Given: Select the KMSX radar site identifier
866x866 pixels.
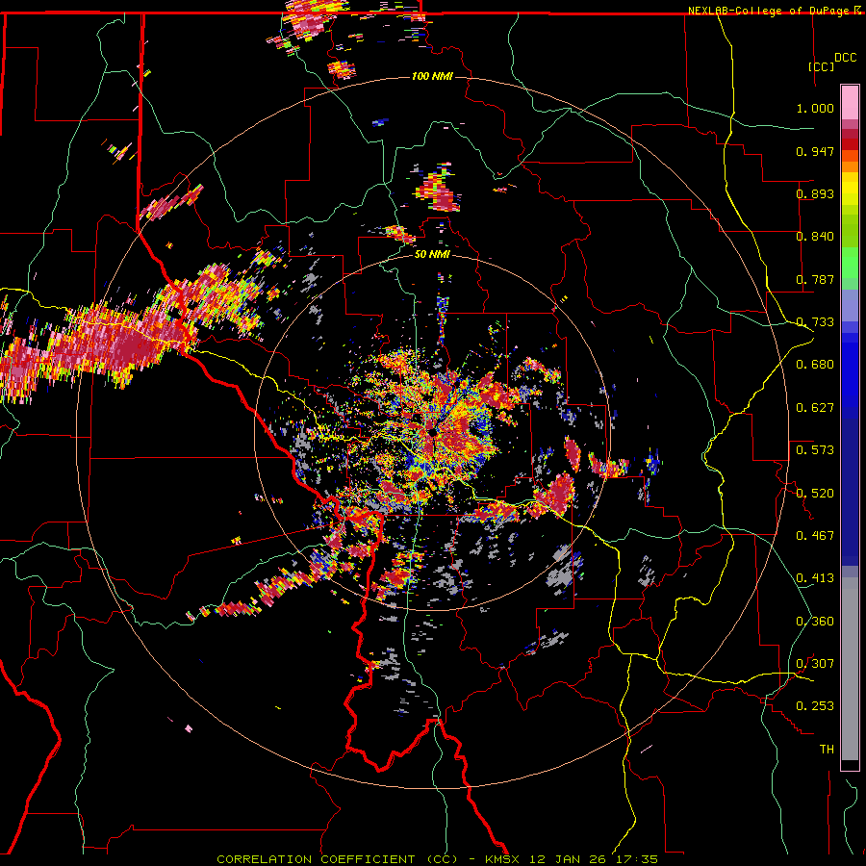Looking at the screenshot, I should click(x=502, y=859).
